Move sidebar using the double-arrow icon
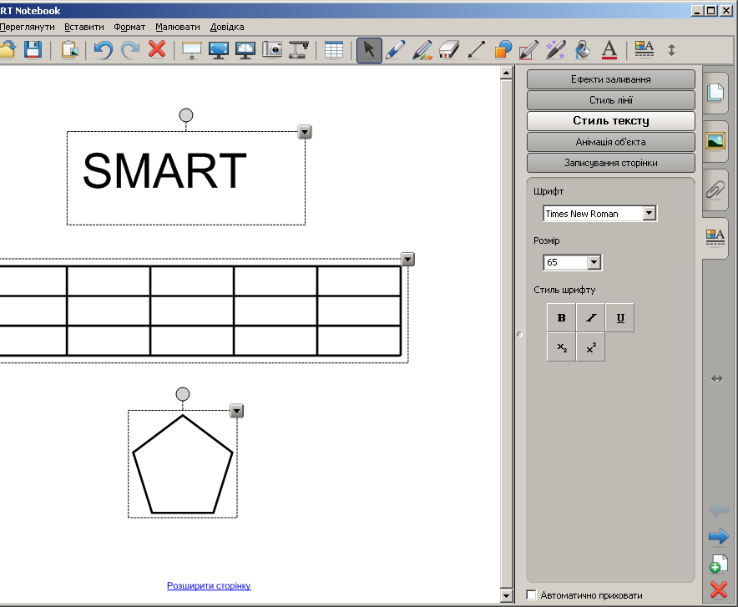The width and height of the screenshot is (738, 607). (717, 379)
